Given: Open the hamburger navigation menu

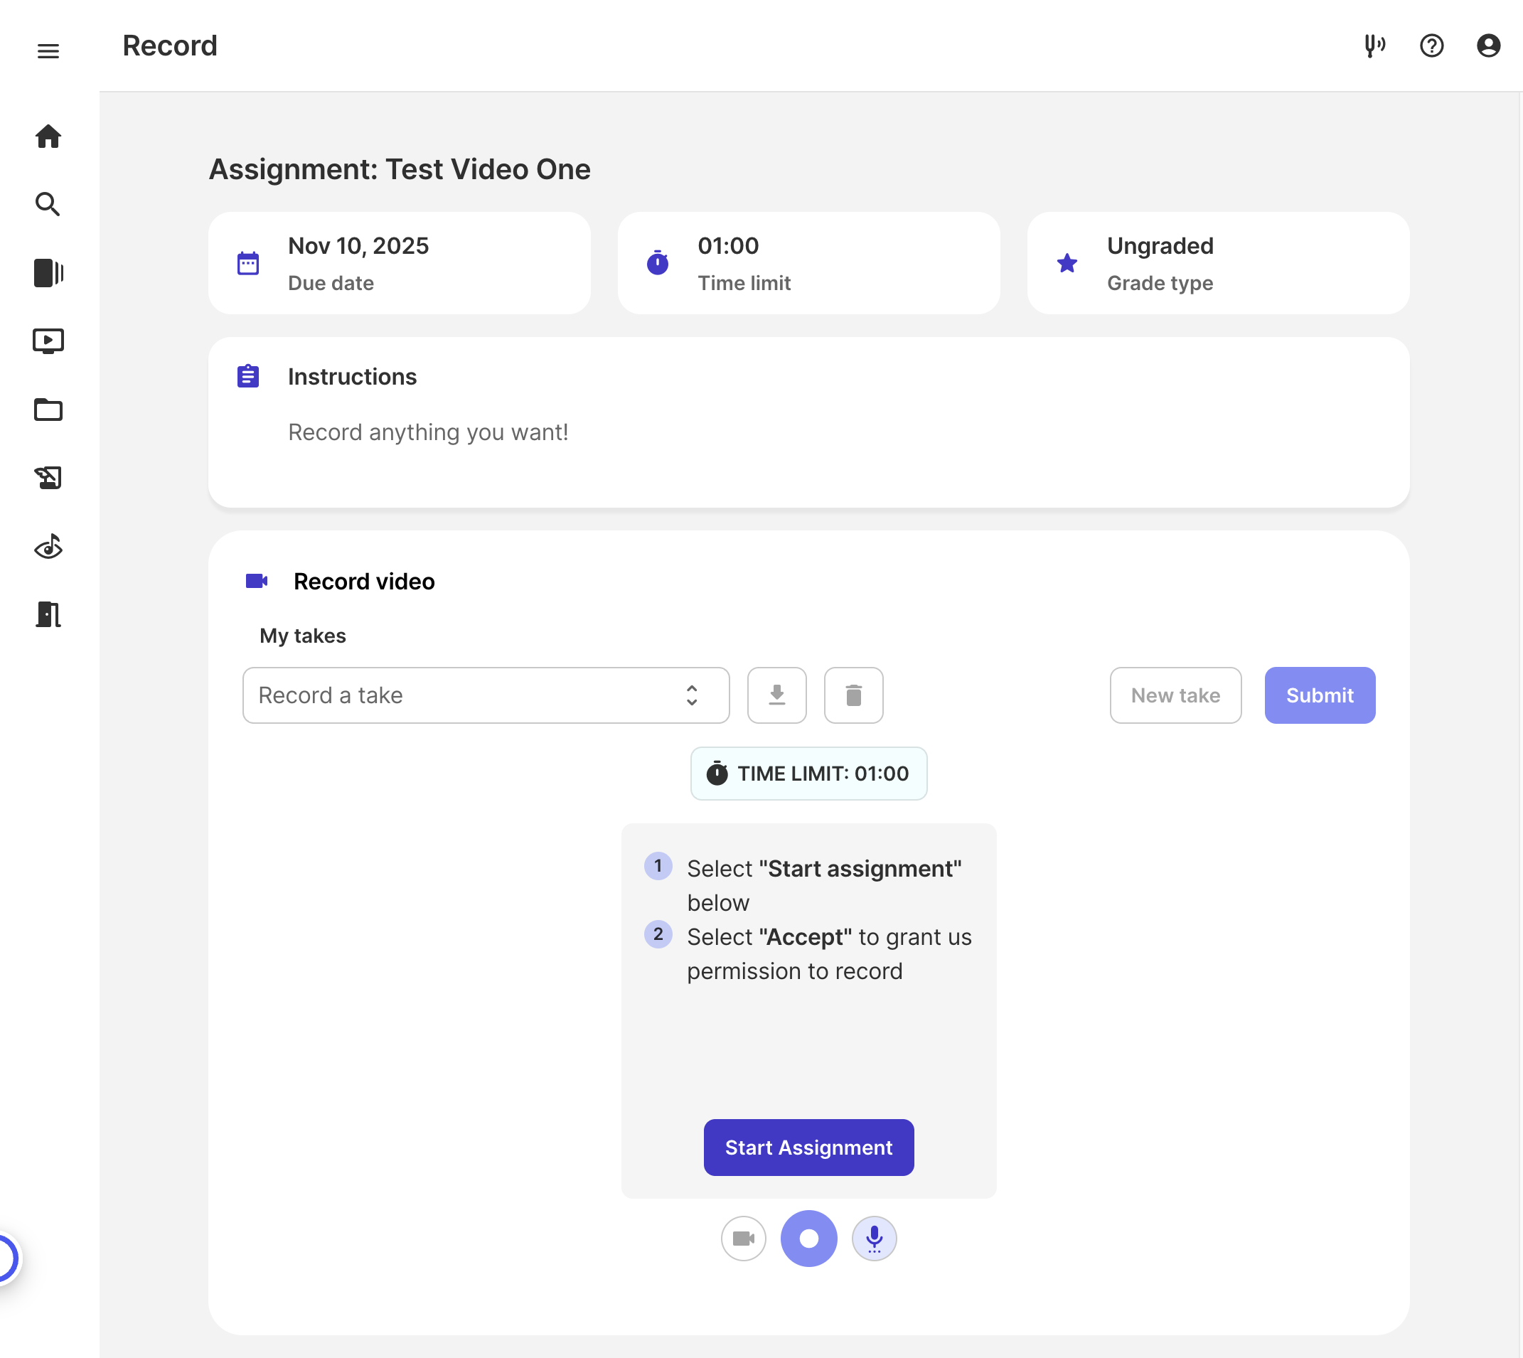Looking at the screenshot, I should [48, 50].
